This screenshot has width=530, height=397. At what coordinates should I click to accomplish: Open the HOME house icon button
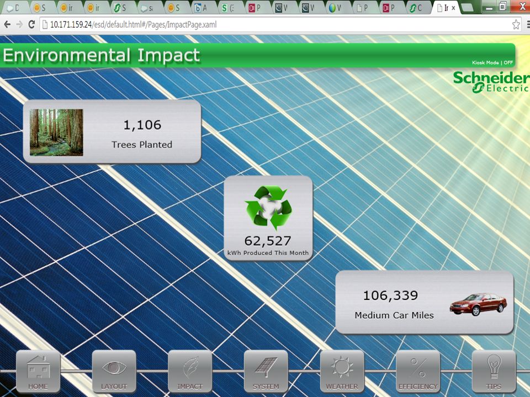pos(38,371)
